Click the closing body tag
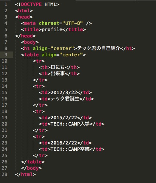The height and width of the screenshot is (183, 156). point(31,168)
